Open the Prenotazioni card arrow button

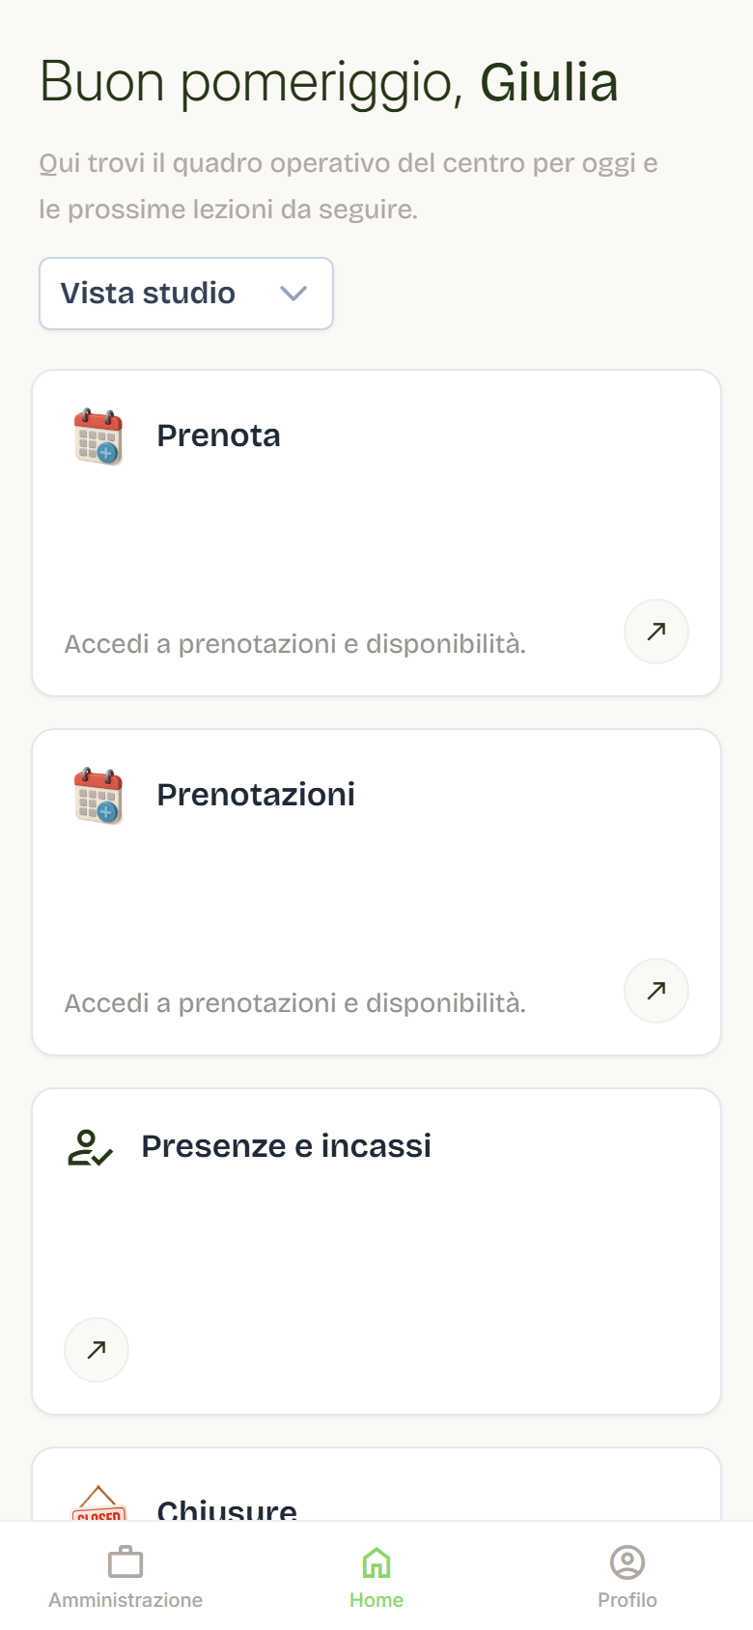(x=656, y=991)
